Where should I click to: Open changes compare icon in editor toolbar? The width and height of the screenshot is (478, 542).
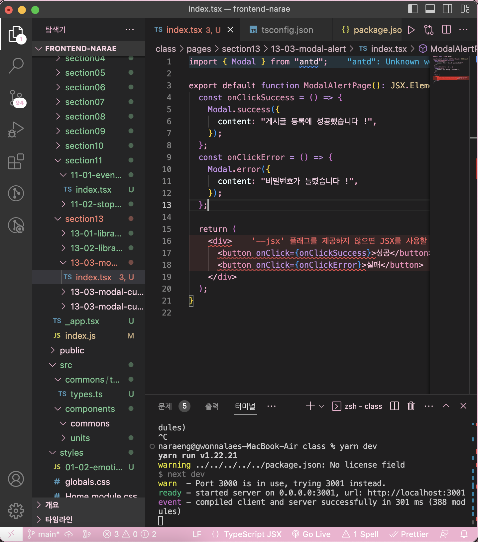coord(429,30)
